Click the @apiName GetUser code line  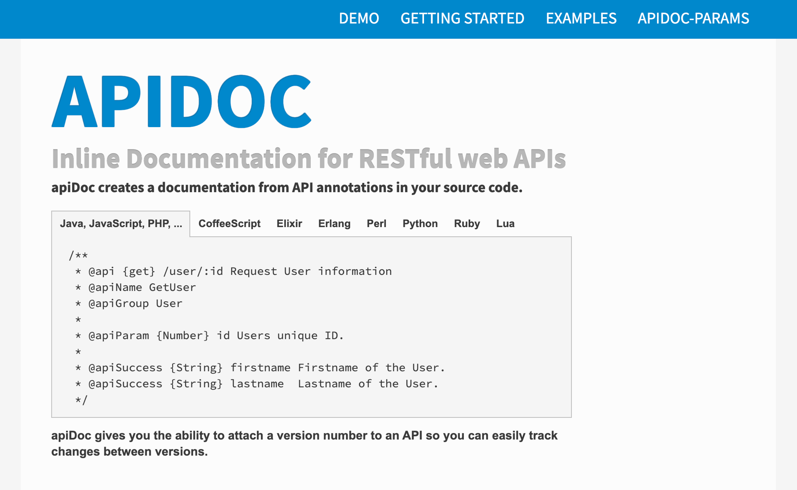tap(142, 287)
